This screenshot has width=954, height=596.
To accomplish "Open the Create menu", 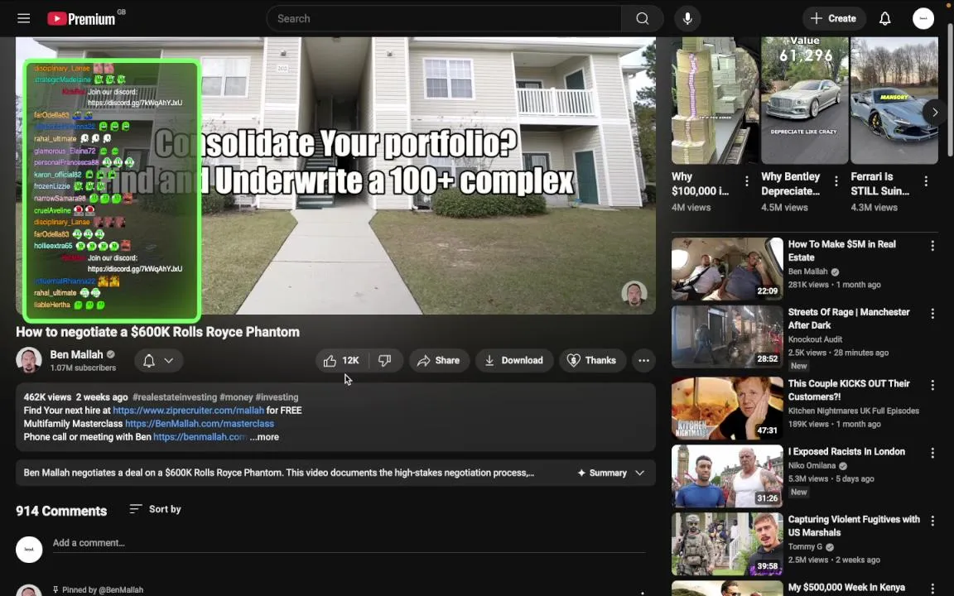I will point(834,18).
